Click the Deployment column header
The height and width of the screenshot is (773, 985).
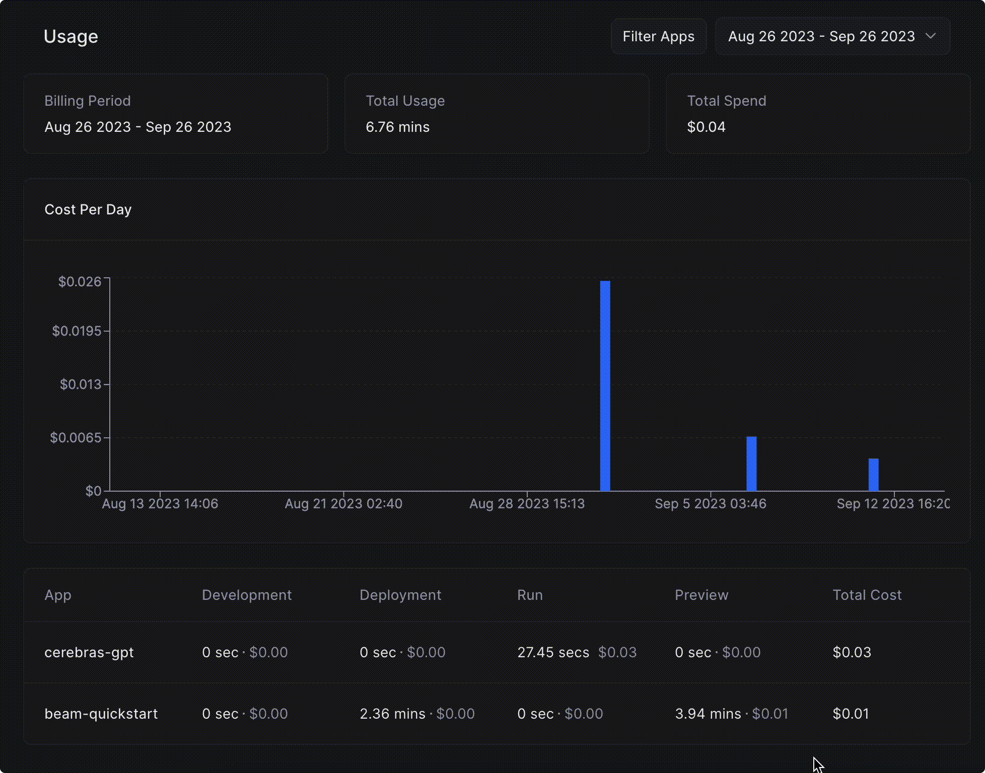click(400, 595)
